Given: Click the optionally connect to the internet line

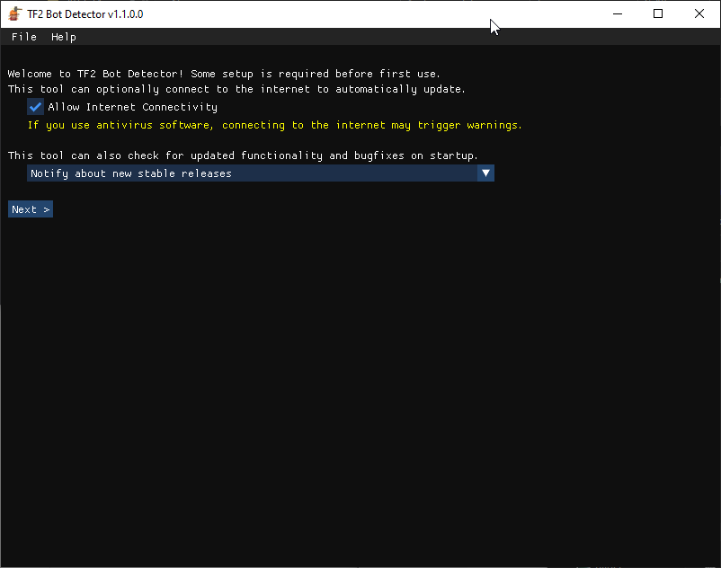Looking at the screenshot, I should click(236, 89).
